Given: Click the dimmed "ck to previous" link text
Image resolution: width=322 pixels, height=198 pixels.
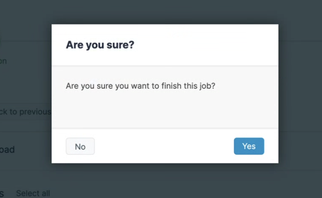Looking at the screenshot, I should 25,112.
